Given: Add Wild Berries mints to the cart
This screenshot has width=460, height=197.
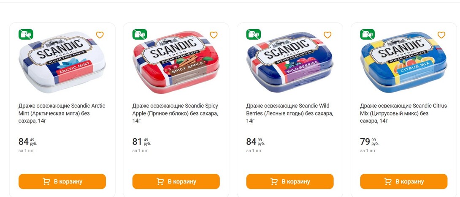Looking at the screenshot, I should (290, 181).
